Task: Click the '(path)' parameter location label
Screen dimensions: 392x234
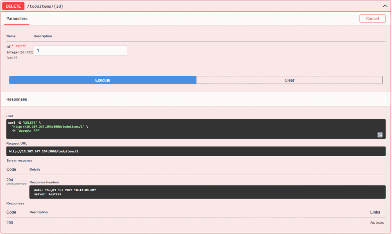Action: tap(12, 58)
